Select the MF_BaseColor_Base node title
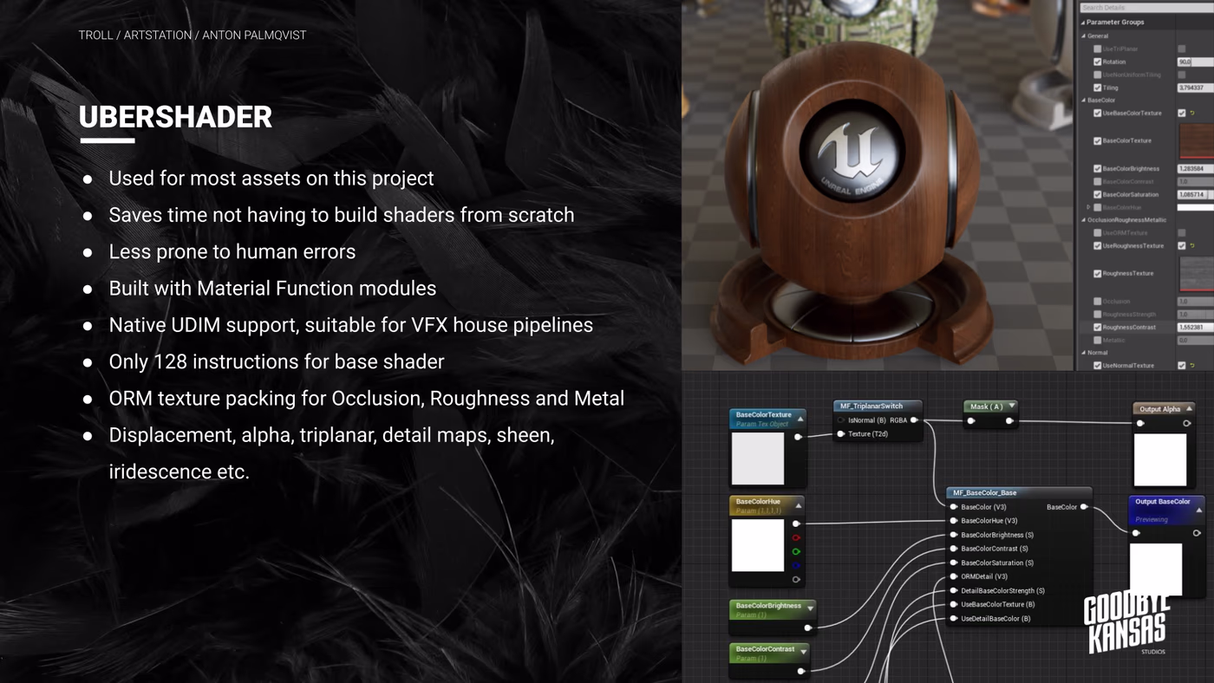Image resolution: width=1214 pixels, height=683 pixels. 985,492
